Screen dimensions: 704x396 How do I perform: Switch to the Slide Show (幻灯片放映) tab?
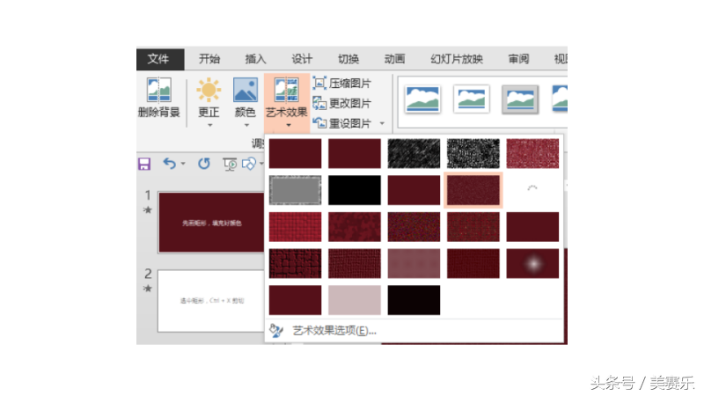point(457,59)
